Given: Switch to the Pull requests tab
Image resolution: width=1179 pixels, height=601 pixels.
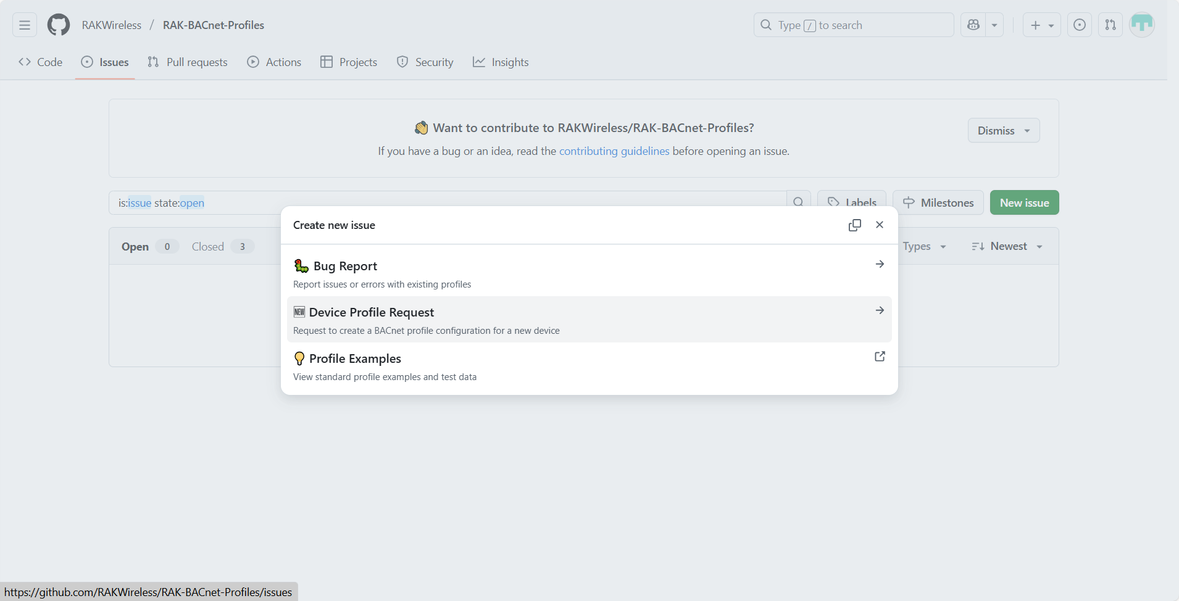Looking at the screenshot, I should [x=188, y=62].
